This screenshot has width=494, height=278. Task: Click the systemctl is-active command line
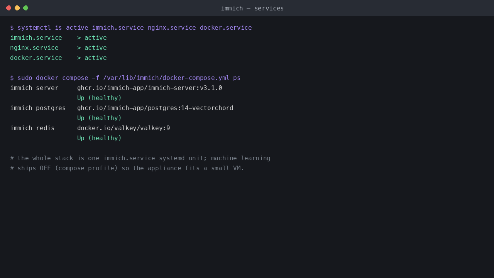(131, 28)
